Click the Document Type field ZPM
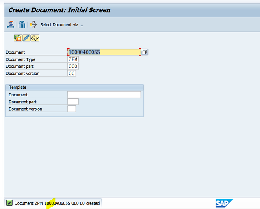This screenshot has height=209, width=260. coord(73,59)
